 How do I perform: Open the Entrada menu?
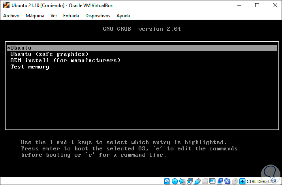coord(71,16)
